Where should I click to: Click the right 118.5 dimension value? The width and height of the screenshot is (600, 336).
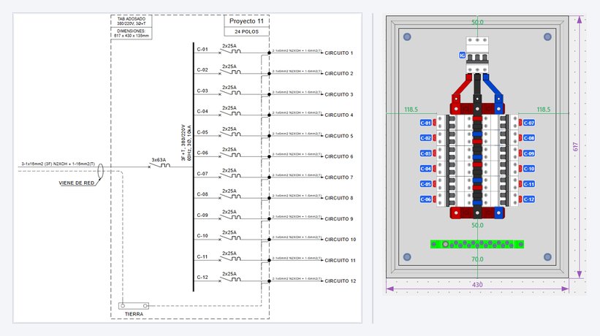(x=544, y=110)
